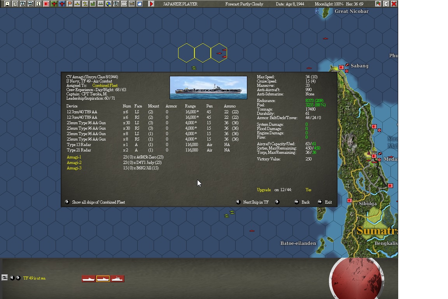
Task: Click the left arrow before Next Ship in TF
Action: (x=238, y=202)
